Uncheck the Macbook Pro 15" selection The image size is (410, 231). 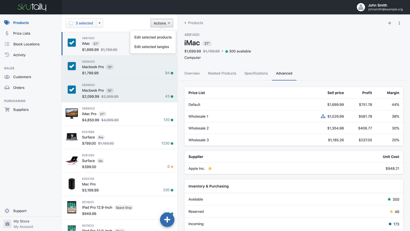tap(71, 90)
